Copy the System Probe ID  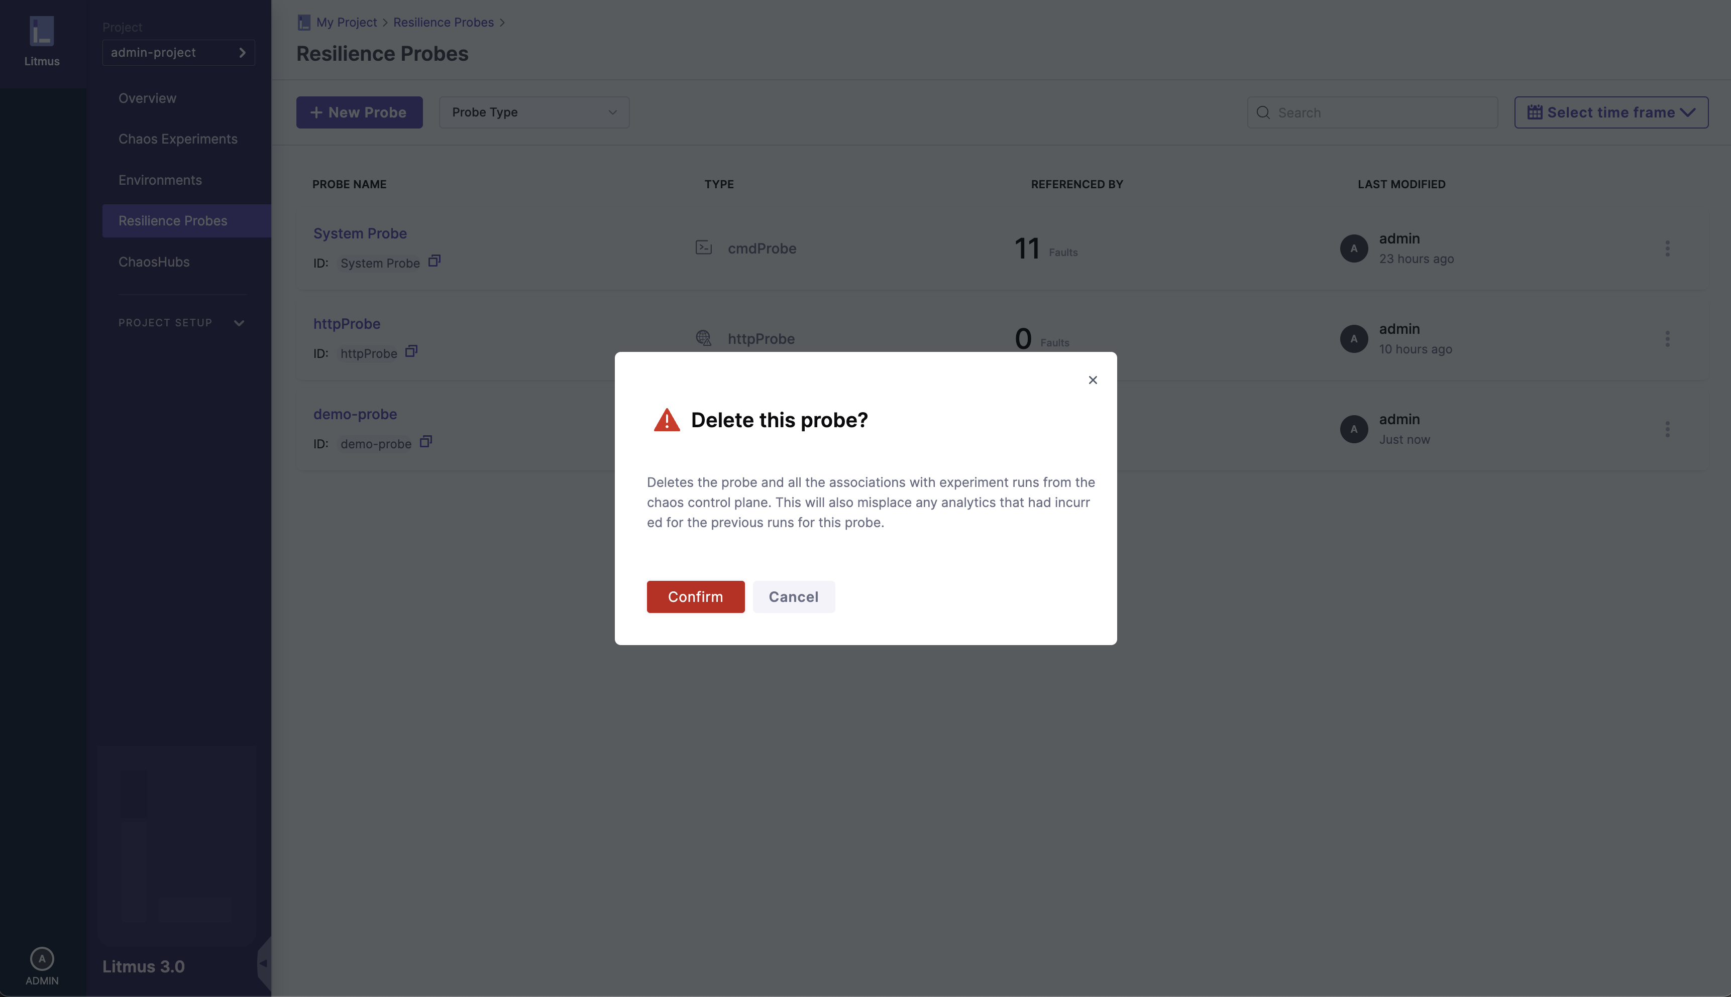435,261
